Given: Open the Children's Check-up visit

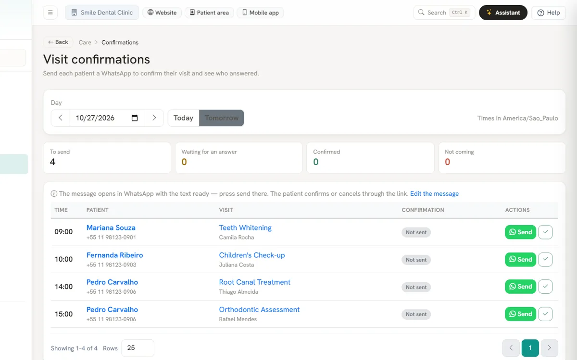Looking at the screenshot, I should [252, 255].
